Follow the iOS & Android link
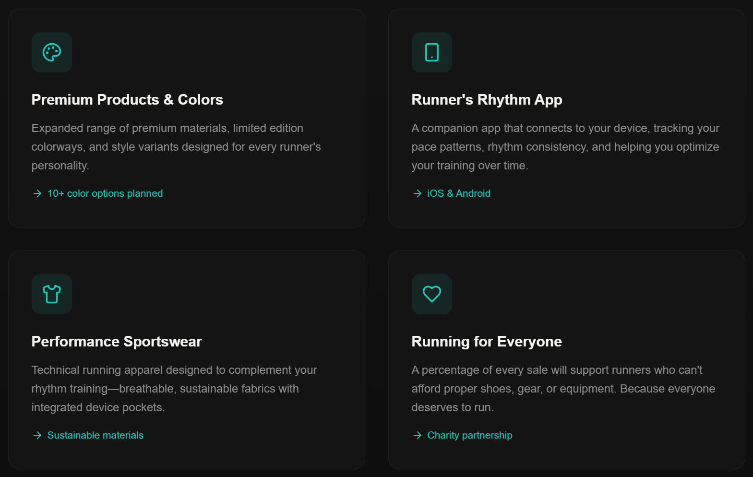Image resolution: width=753 pixels, height=477 pixels. click(x=459, y=193)
